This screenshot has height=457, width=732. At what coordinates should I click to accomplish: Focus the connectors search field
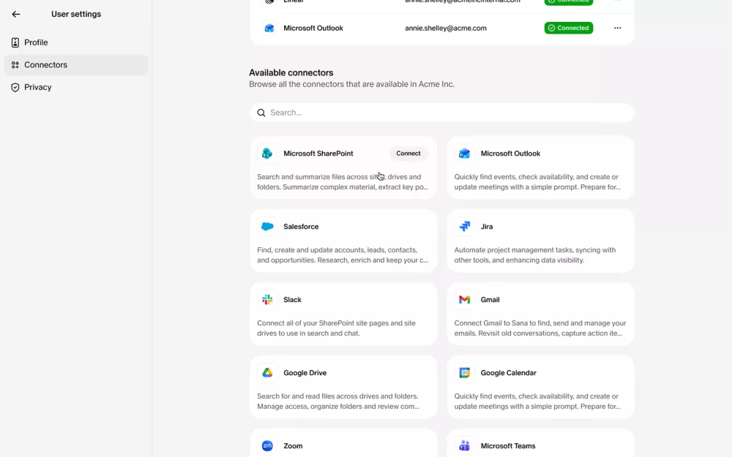[x=441, y=113]
